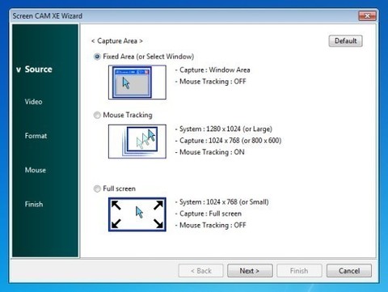
Task: Go to the Mouse step
Action: click(x=36, y=170)
